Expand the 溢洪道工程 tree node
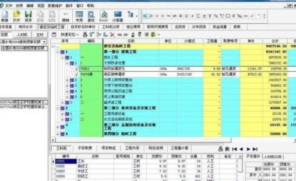The height and width of the screenshot is (181, 296). click(62, 103)
